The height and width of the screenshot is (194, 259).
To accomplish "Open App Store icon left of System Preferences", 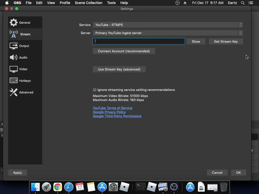I will [102, 187].
